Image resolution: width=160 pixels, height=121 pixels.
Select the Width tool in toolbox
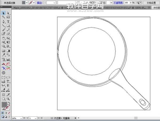[3, 42]
